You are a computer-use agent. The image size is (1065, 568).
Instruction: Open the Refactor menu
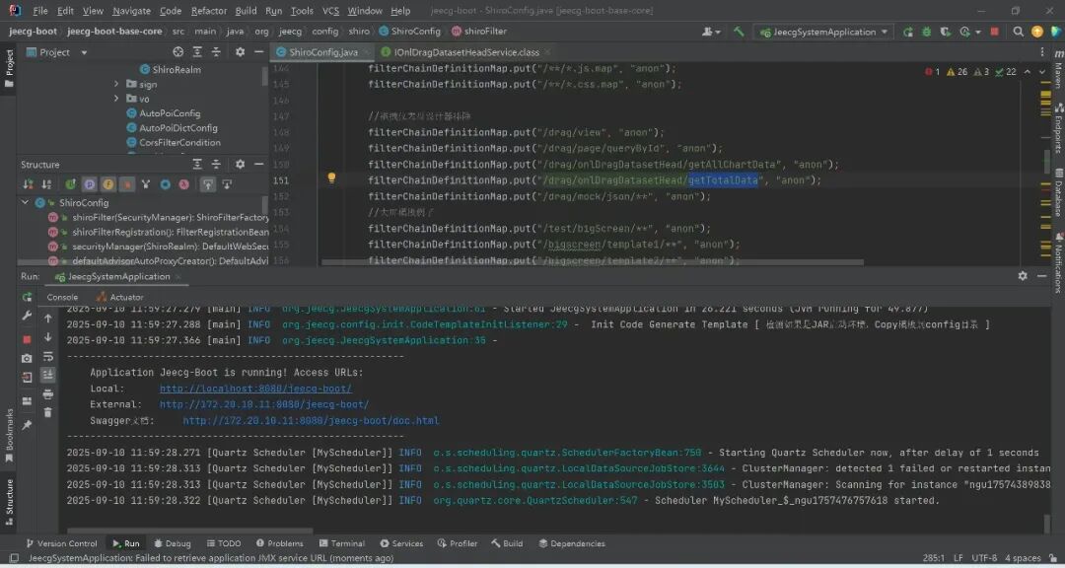pos(209,11)
